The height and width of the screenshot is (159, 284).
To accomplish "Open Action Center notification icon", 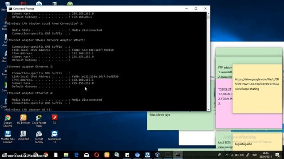I will (277, 155).
